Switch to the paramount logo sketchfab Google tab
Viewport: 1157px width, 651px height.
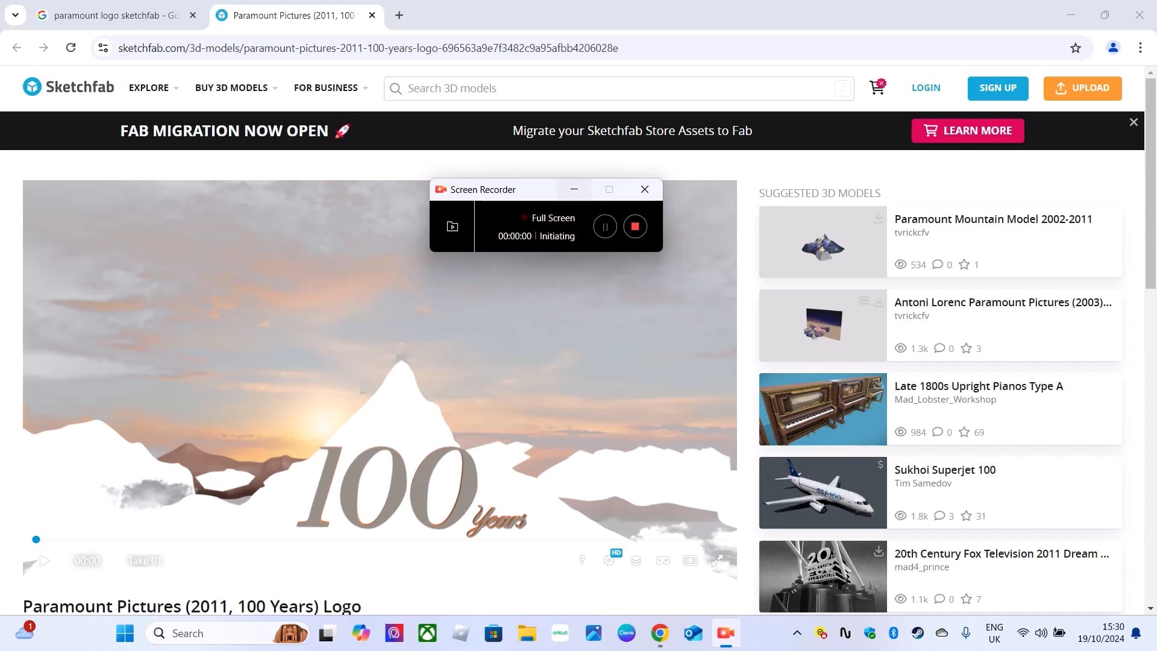click(114, 16)
